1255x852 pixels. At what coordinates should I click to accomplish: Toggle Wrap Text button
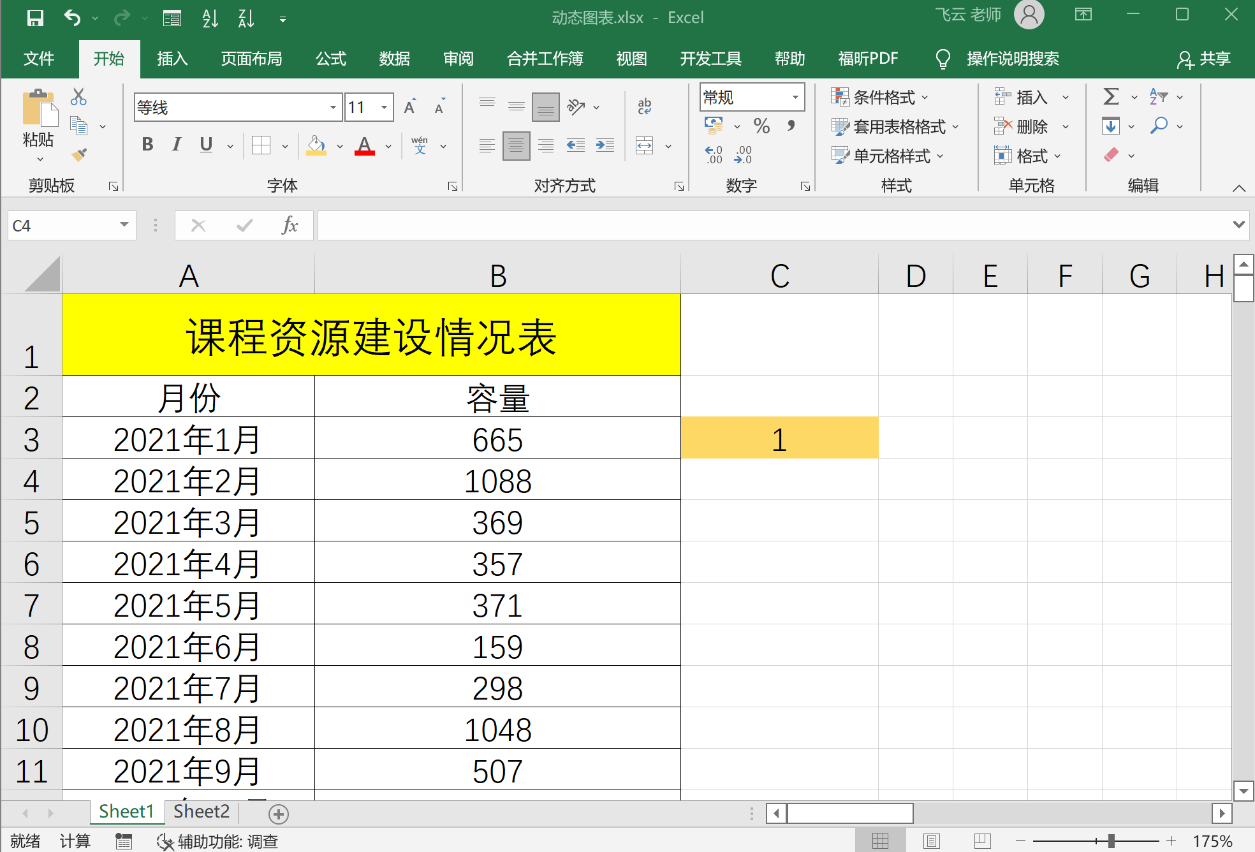(x=645, y=106)
